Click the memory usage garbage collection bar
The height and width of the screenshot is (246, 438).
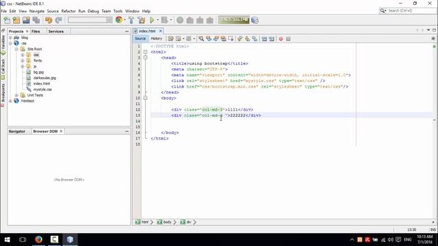click(234, 20)
